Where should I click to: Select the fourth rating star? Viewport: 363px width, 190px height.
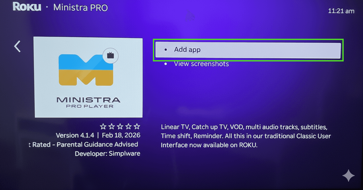coord(129,126)
